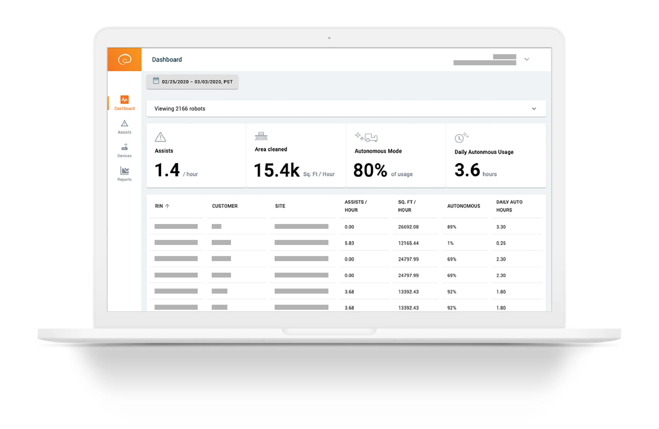Open the account dropdown chevron

527,59
